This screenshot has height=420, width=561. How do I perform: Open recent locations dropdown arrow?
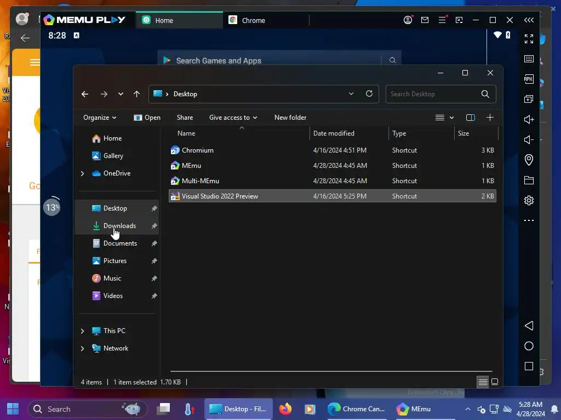point(121,94)
